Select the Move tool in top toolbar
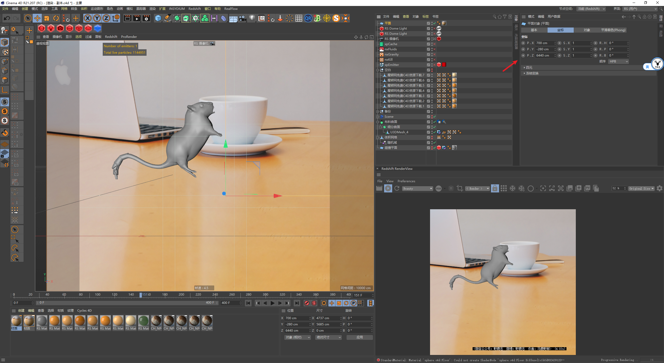Image resolution: width=664 pixels, height=363 pixels. pyautogui.click(x=37, y=18)
